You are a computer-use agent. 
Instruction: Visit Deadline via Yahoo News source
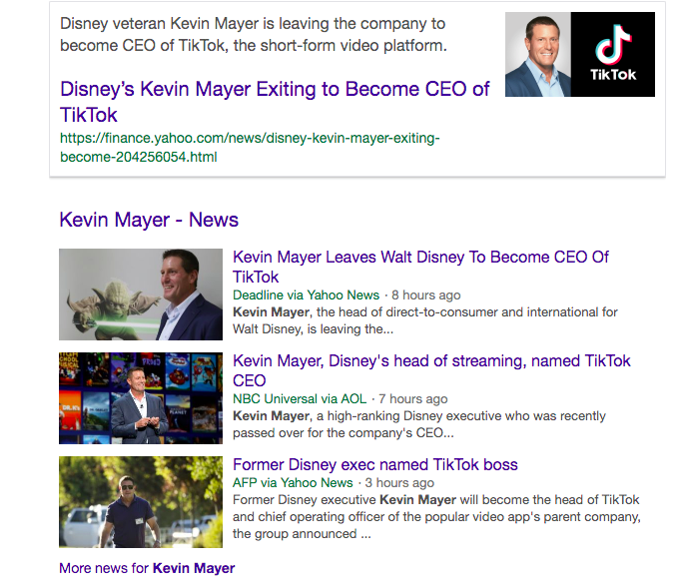coord(306,294)
